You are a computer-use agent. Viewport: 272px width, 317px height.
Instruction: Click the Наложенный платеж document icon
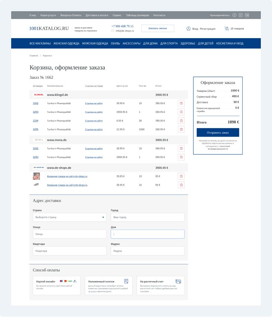click(x=126, y=281)
